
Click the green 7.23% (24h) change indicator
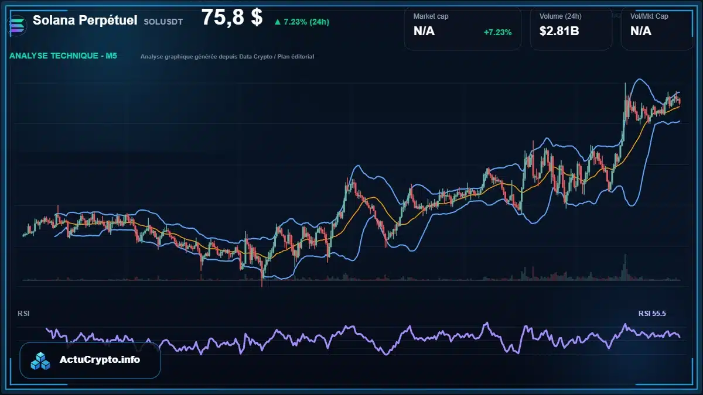coord(301,22)
